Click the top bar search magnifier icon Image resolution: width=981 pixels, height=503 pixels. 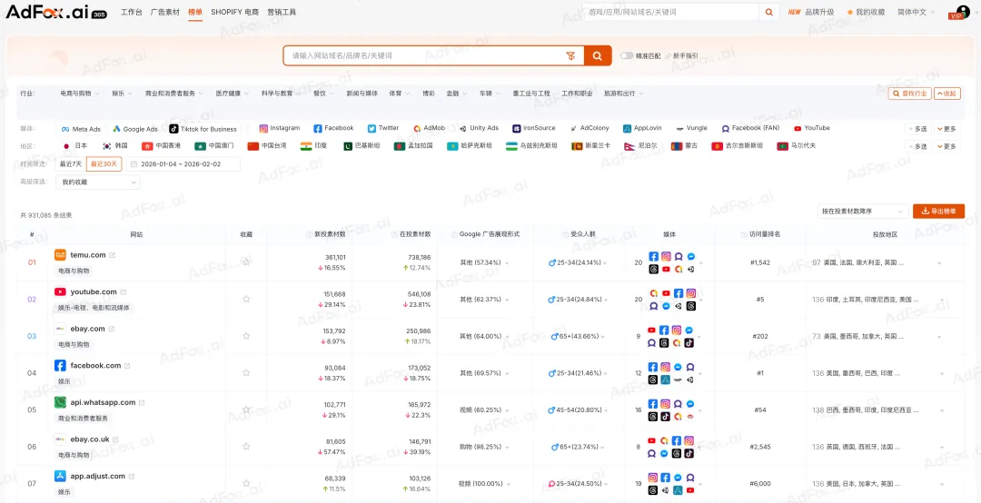(x=769, y=12)
